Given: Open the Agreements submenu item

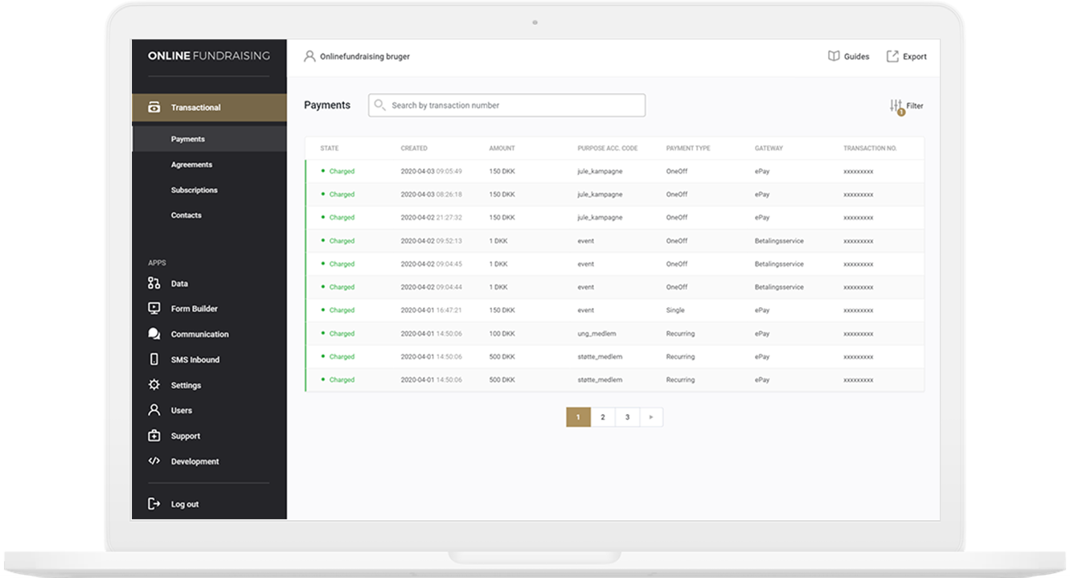Looking at the screenshot, I should pyautogui.click(x=191, y=165).
